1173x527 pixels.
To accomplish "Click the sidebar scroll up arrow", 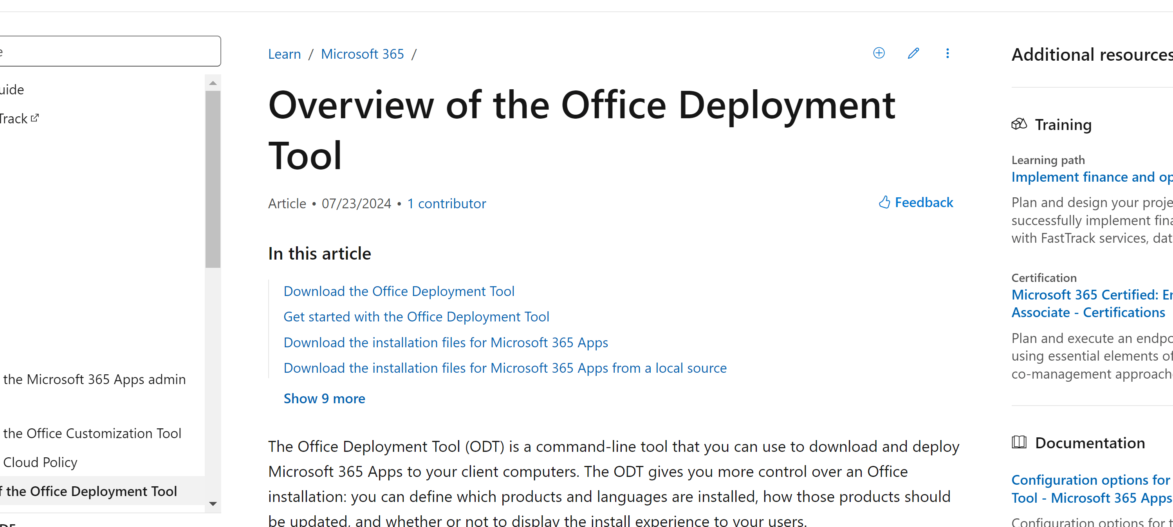I will pos(213,83).
